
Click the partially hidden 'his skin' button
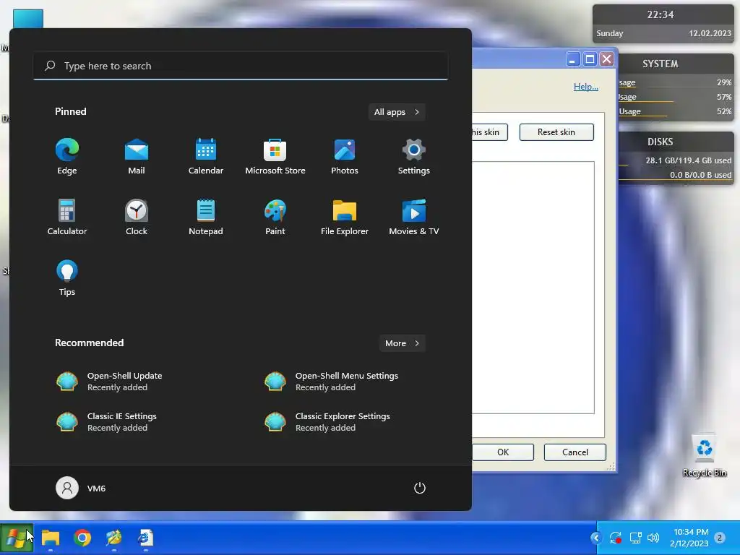pos(489,132)
